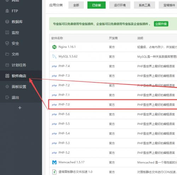Click the php icon beside PHP-7.3
Image resolution: width=177 pixels, height=175 pixels.
click(54, 76)
